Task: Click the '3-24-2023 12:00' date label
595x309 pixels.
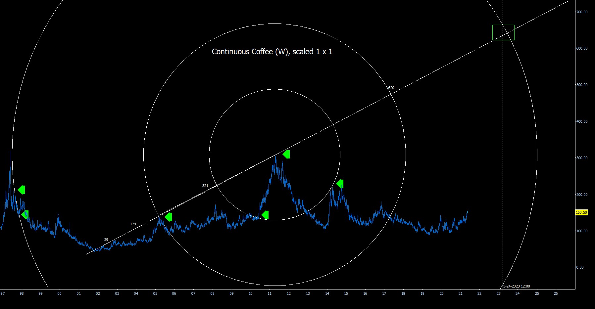Action: (x=517, y=286)
